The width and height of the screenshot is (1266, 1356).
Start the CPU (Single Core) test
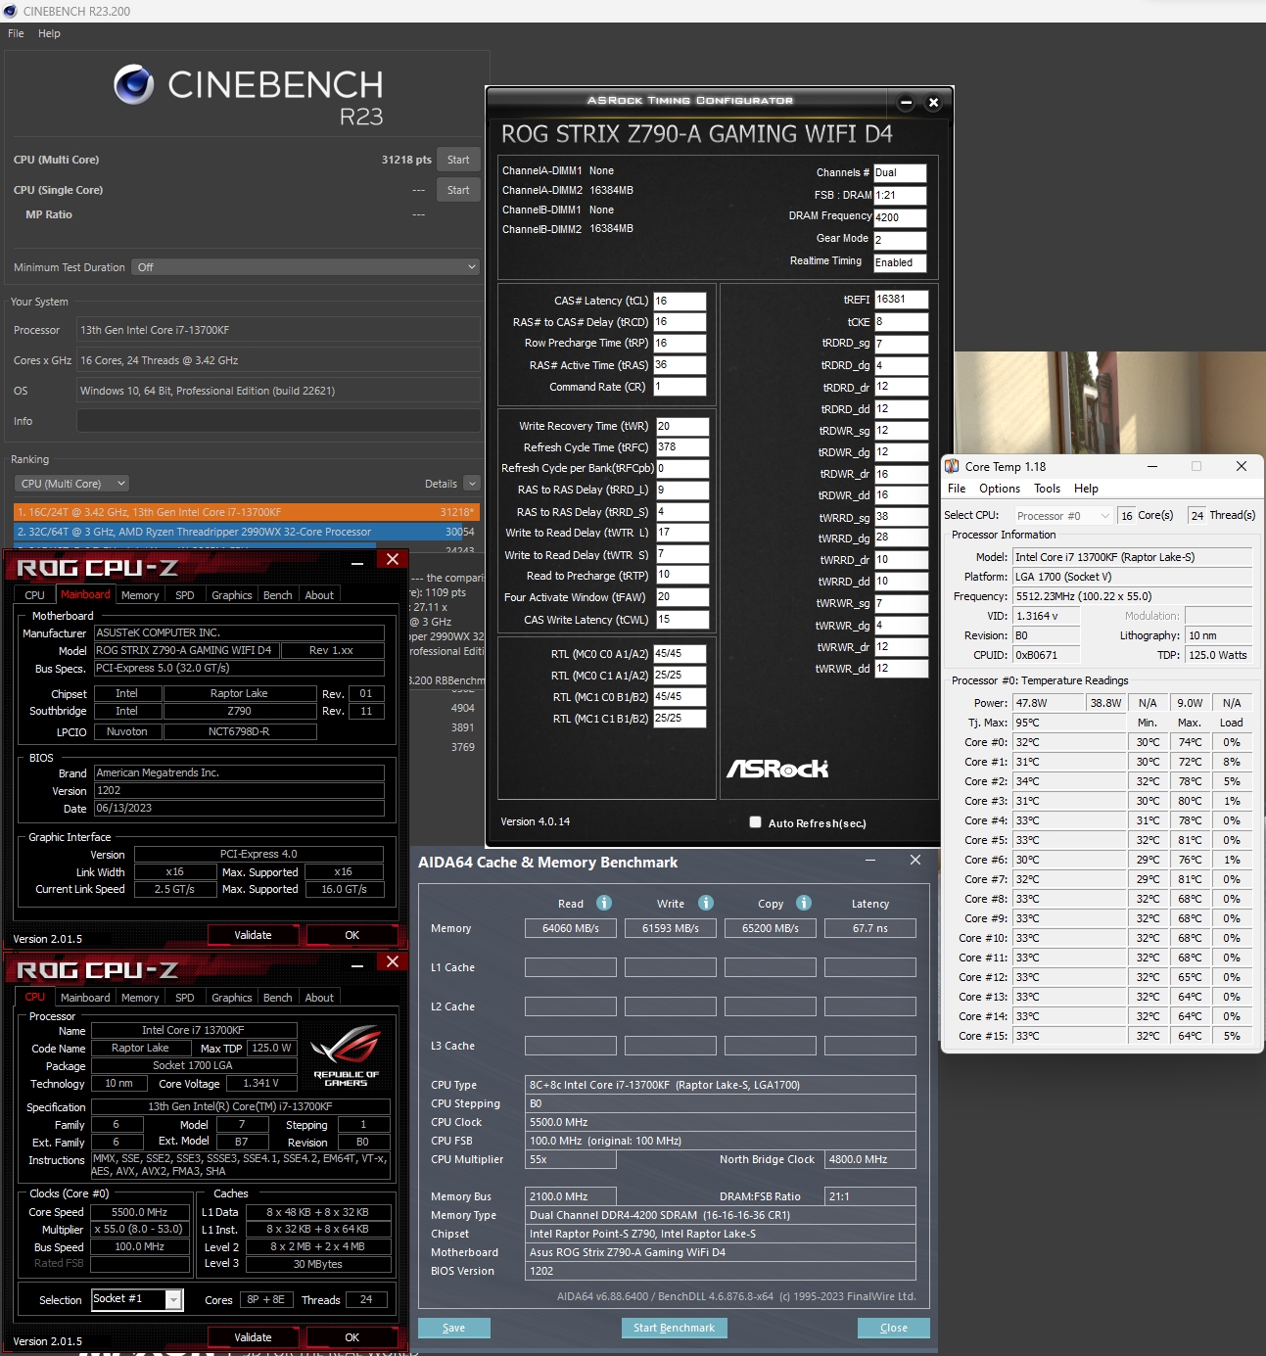tap(458, 190)
